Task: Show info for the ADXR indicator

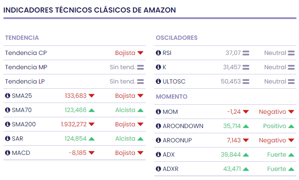Action: tap(158, 169)
